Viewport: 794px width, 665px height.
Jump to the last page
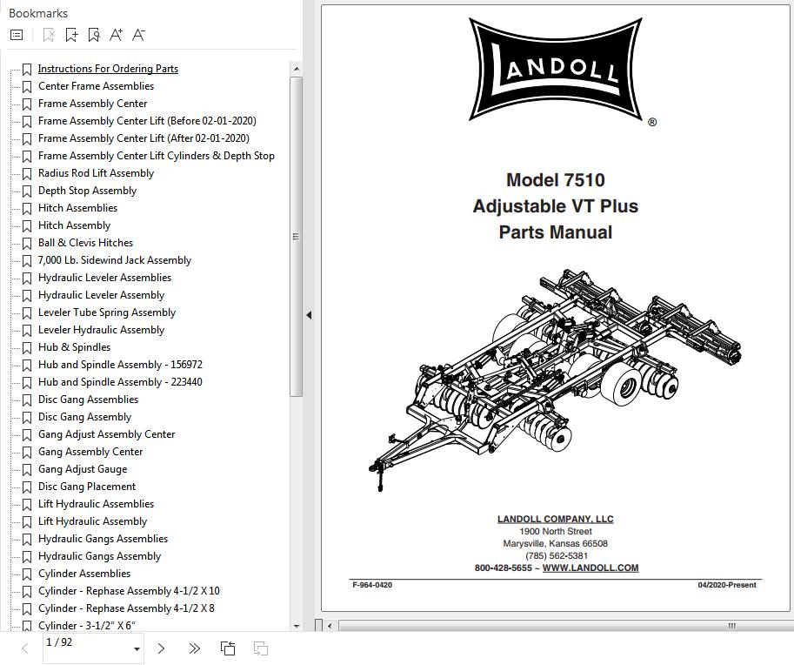194,648
